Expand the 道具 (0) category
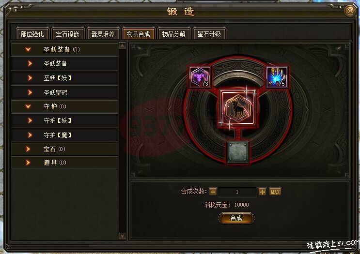 click(x=64, y=163)
